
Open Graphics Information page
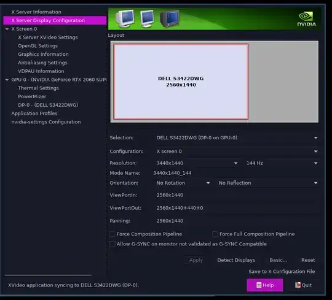43,55
